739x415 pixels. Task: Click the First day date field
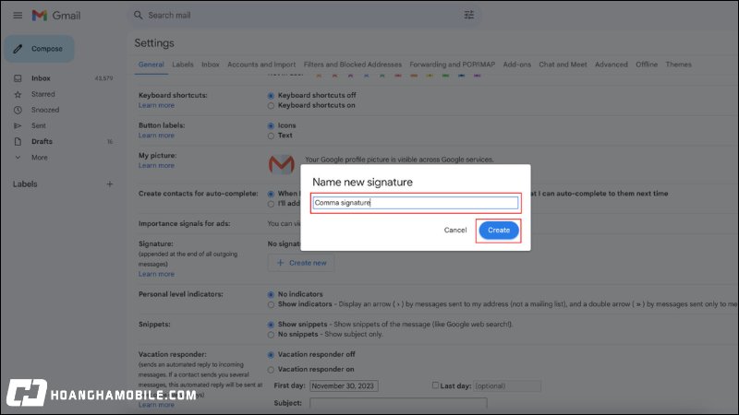click(x=344, y=385)
